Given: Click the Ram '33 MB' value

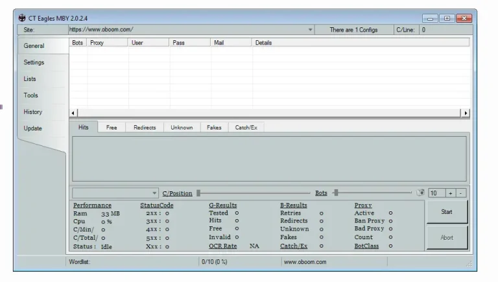Looking at the screenshot, I should pyautogui.click(x=110, y=214).
